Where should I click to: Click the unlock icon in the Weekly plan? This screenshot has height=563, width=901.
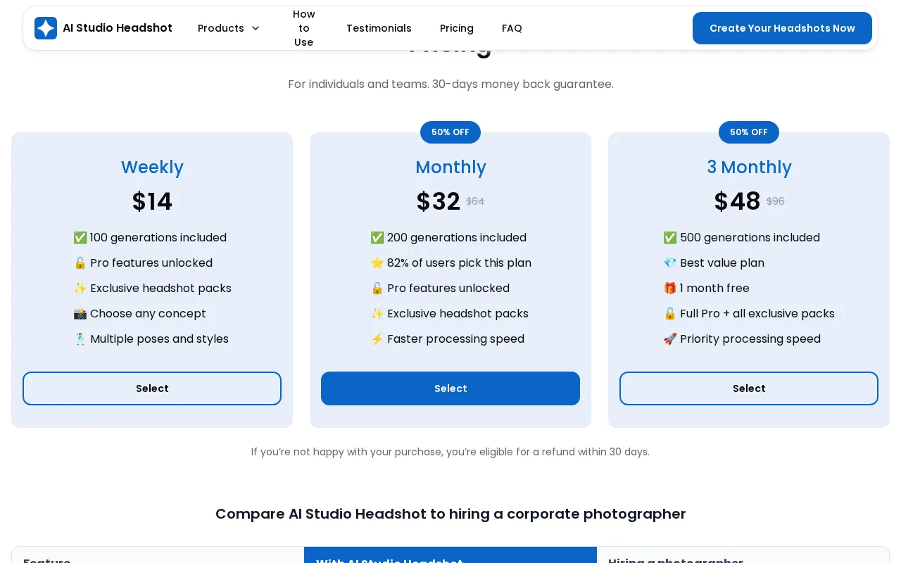(80, 263)
